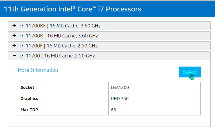Image resolution: width=215 pixels, height=130 pixels.
Task: Click the 11th Generation Intel Core i7 heading
Action: [73, 9]
